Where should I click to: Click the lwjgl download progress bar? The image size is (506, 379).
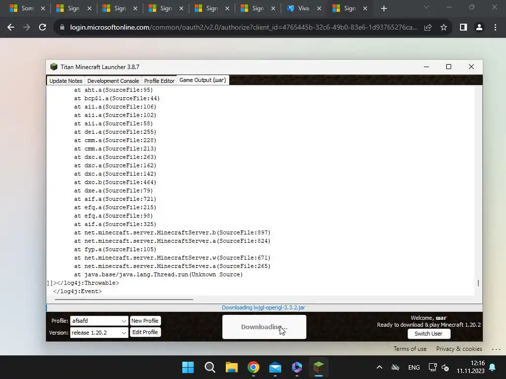pyautogui.click(x=264, y=308)
